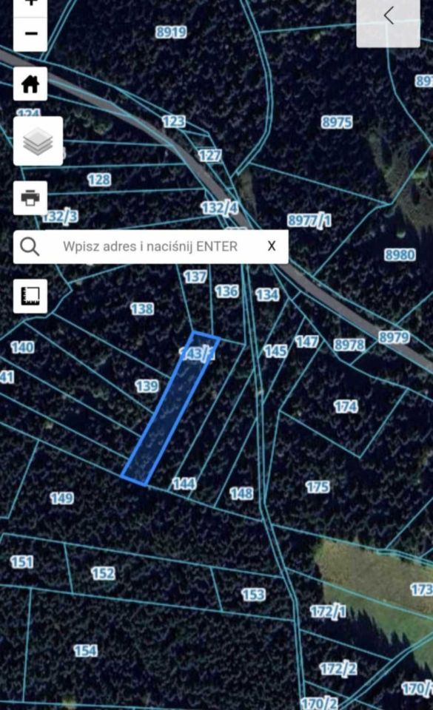Click the parcel labeled 138
The height and width of the screenshot is (710, 433).
142,309
